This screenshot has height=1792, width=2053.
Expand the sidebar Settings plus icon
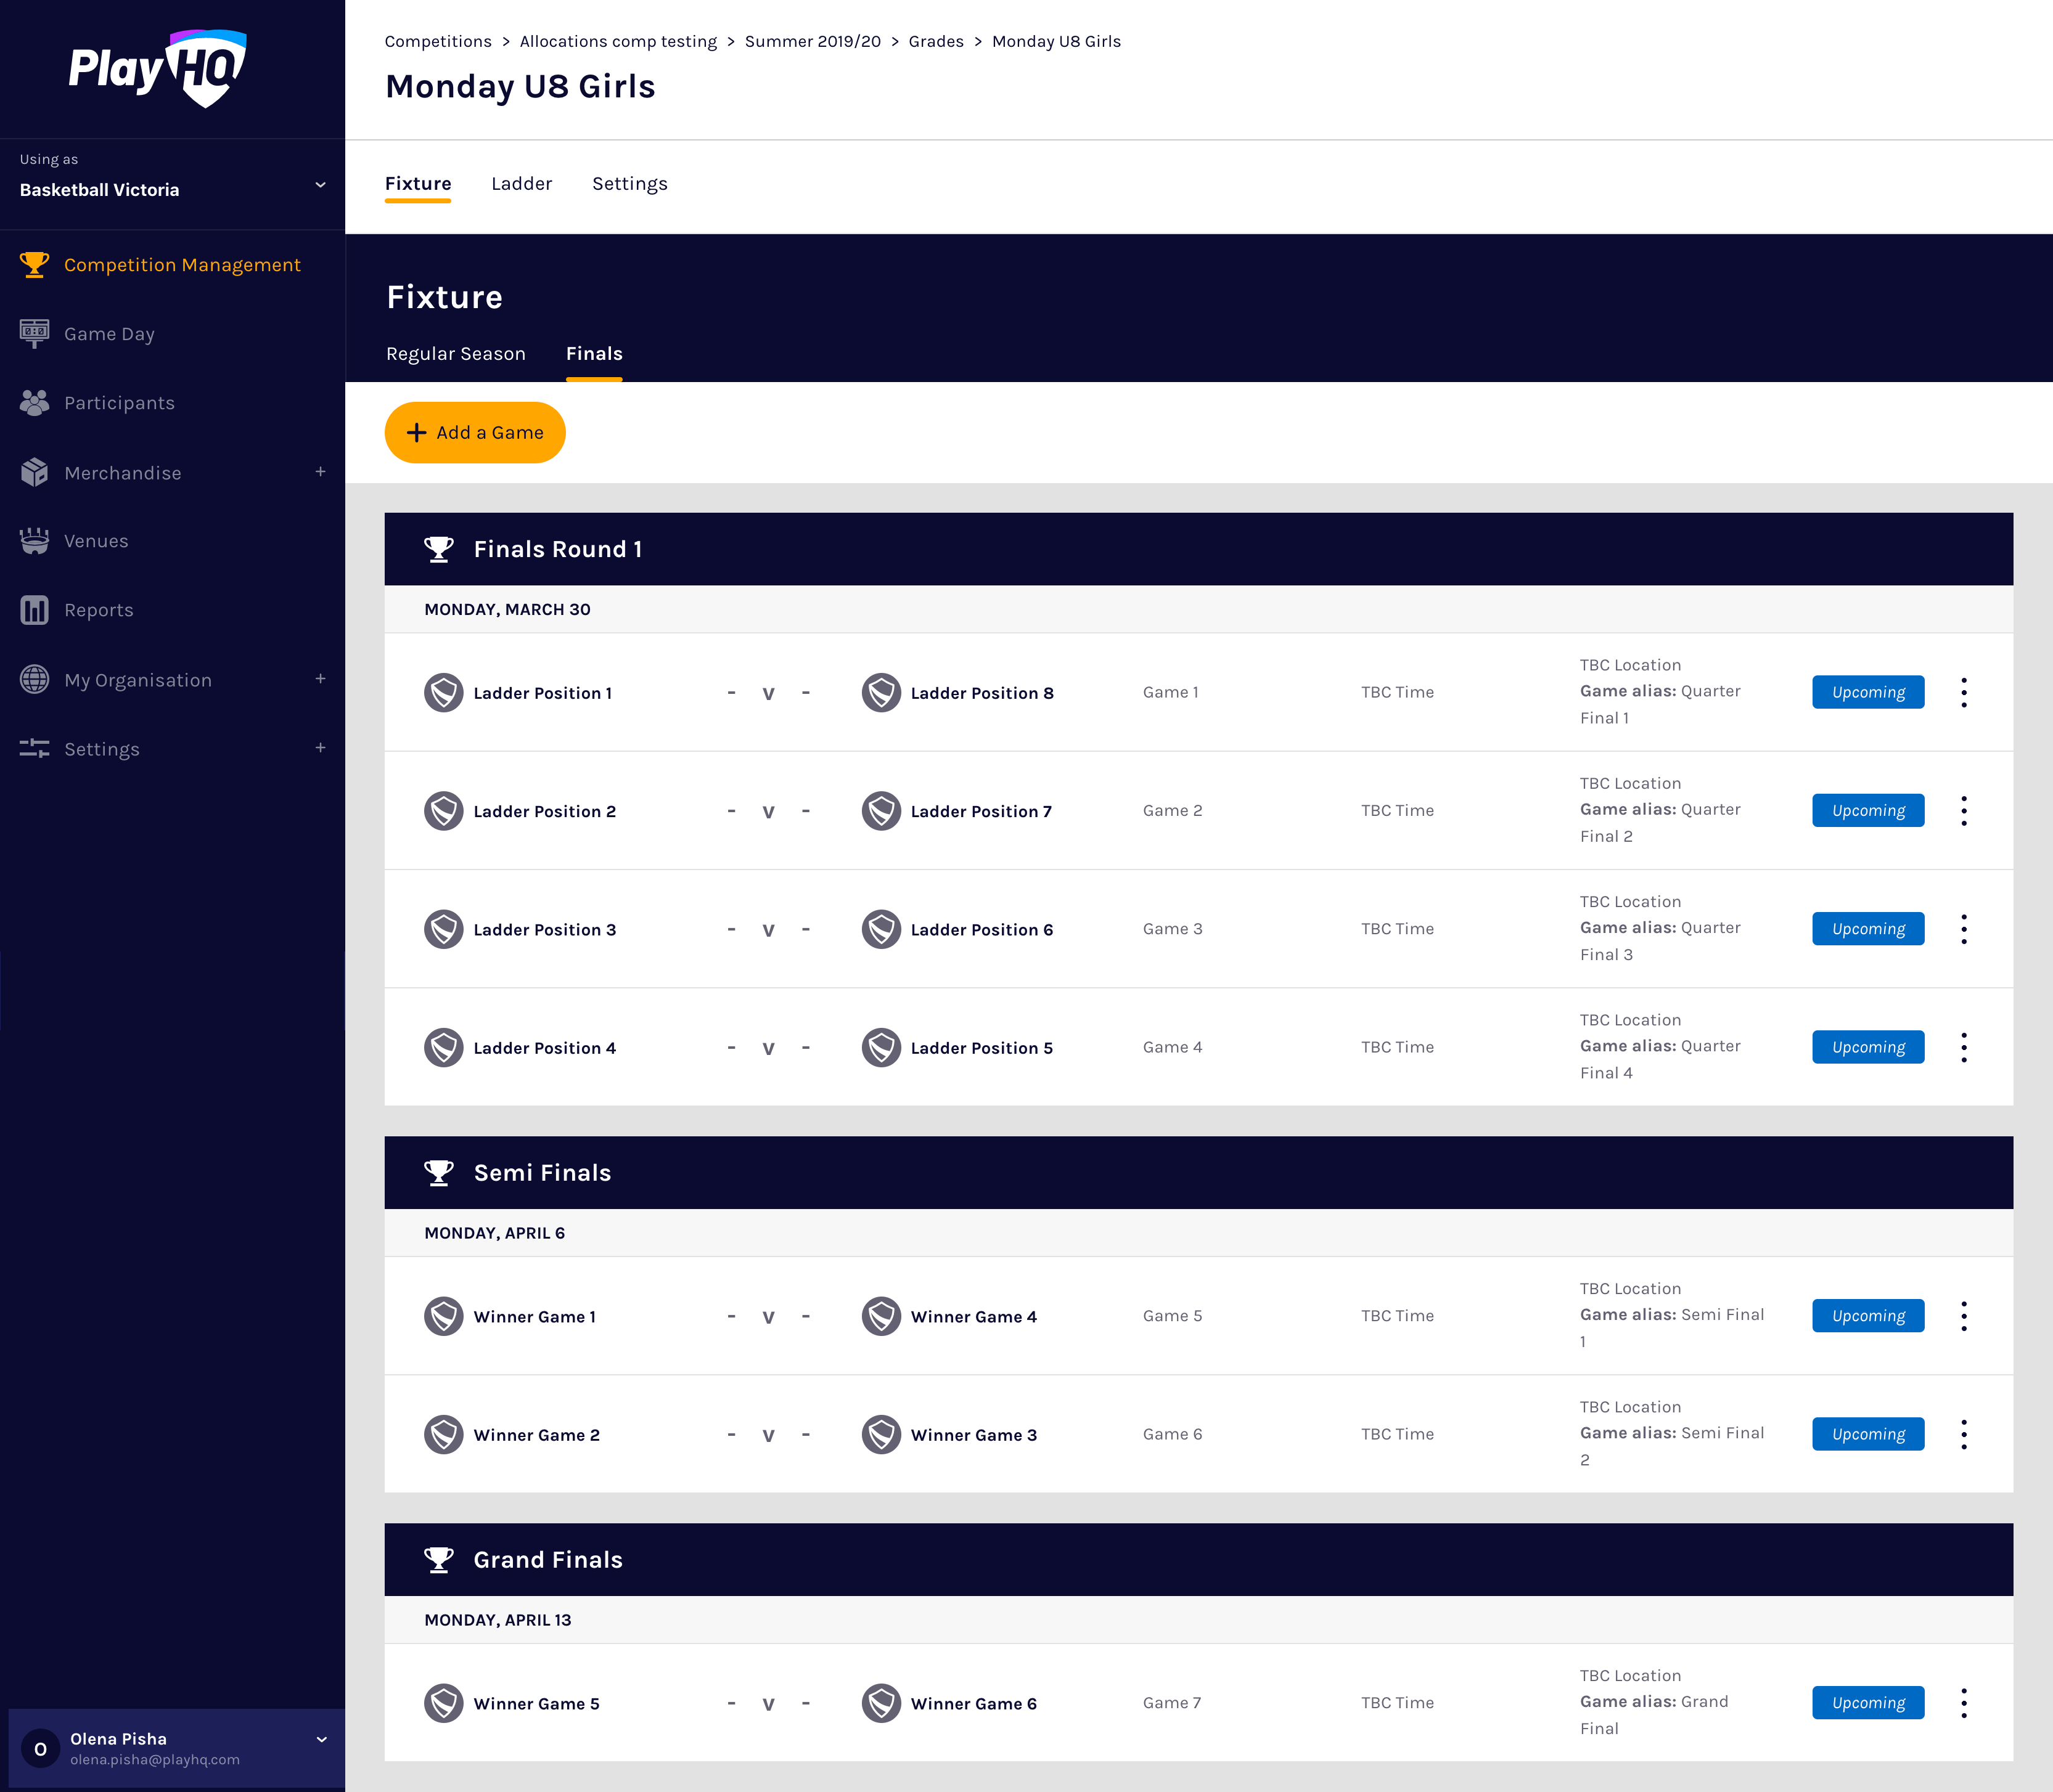(x=320, y=748)
